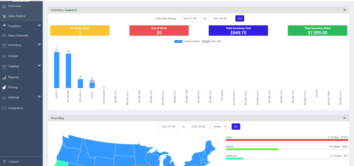Click the Units Sold start date field
This screenshot has width=354, height=166.
(190, 19)
